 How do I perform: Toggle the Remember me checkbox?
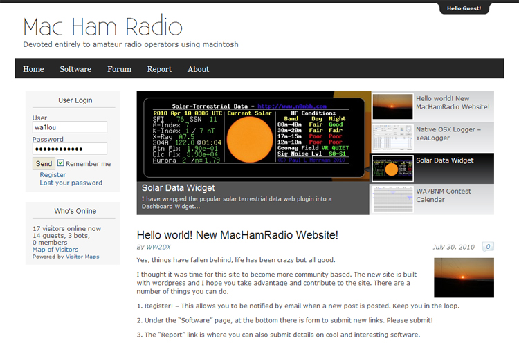61,163
